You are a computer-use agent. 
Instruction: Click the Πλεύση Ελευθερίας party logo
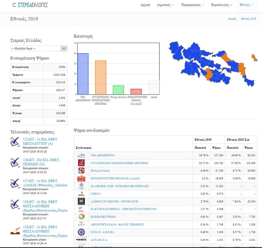(81, 209)
